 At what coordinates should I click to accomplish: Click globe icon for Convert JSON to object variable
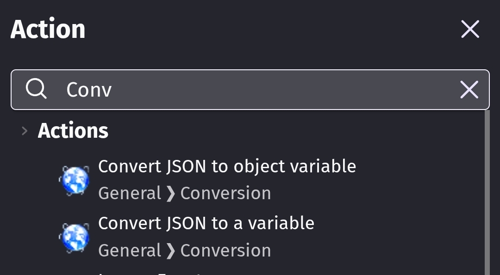pos(75,180)
